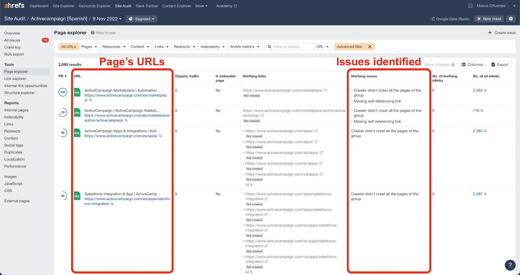Open crawl settings gear icon

[x=511, y=19]
